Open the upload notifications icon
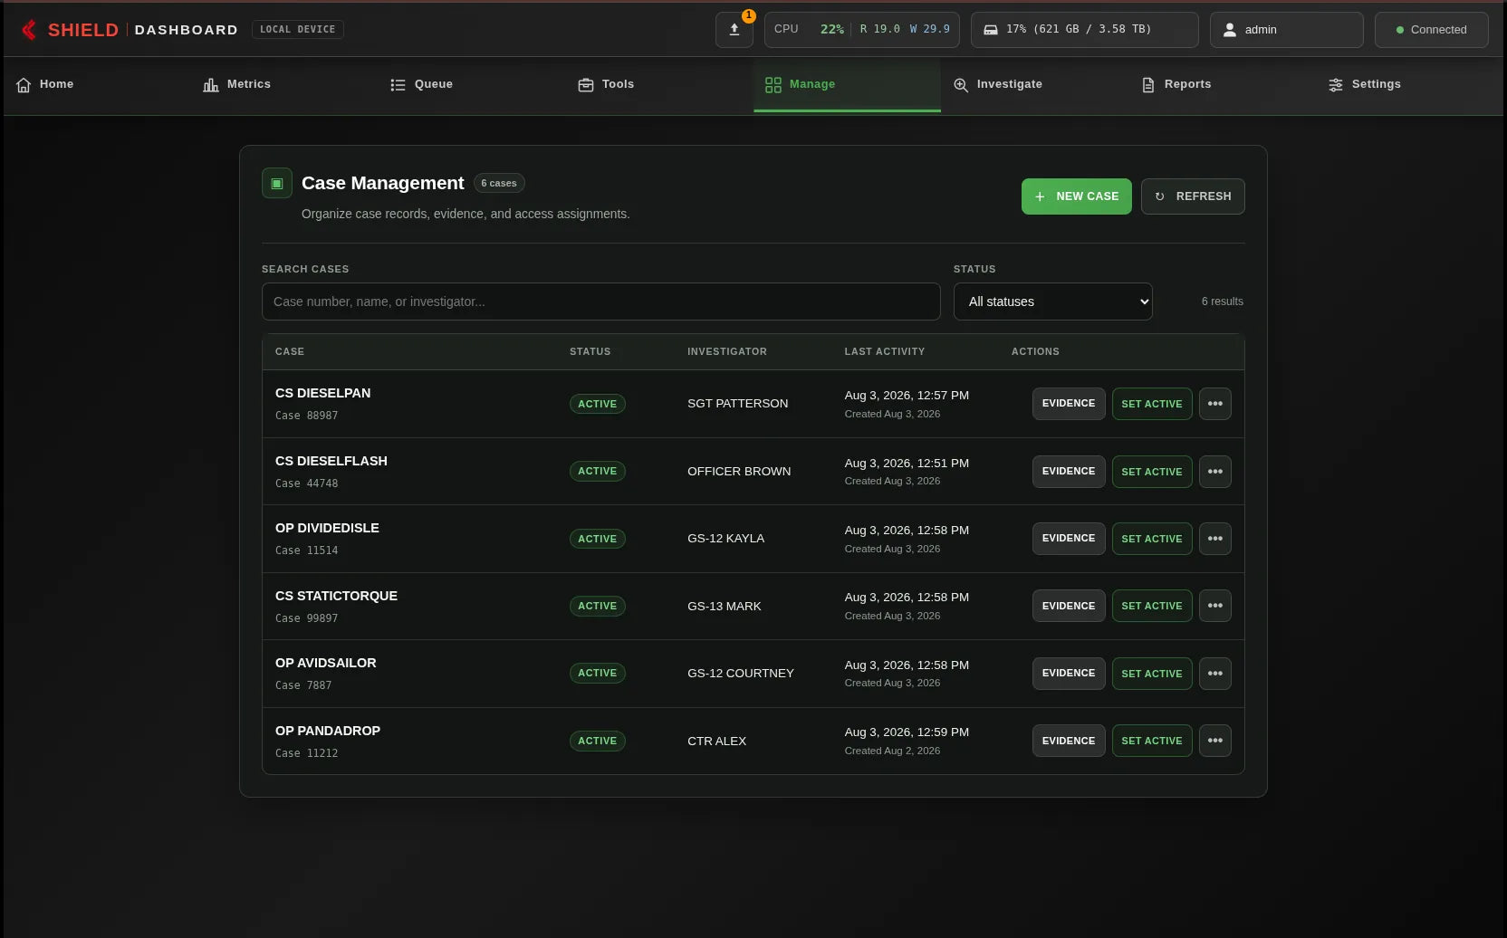 734,30
